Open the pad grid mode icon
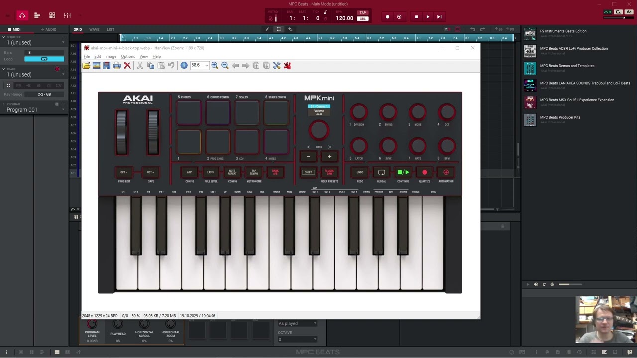637x358 pixels. point(52,15)
